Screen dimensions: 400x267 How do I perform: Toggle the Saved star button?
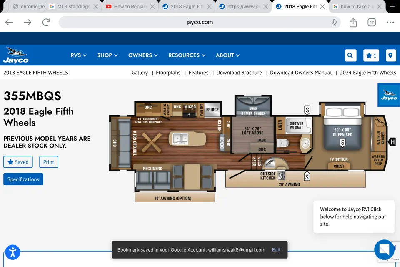(18, 162)
